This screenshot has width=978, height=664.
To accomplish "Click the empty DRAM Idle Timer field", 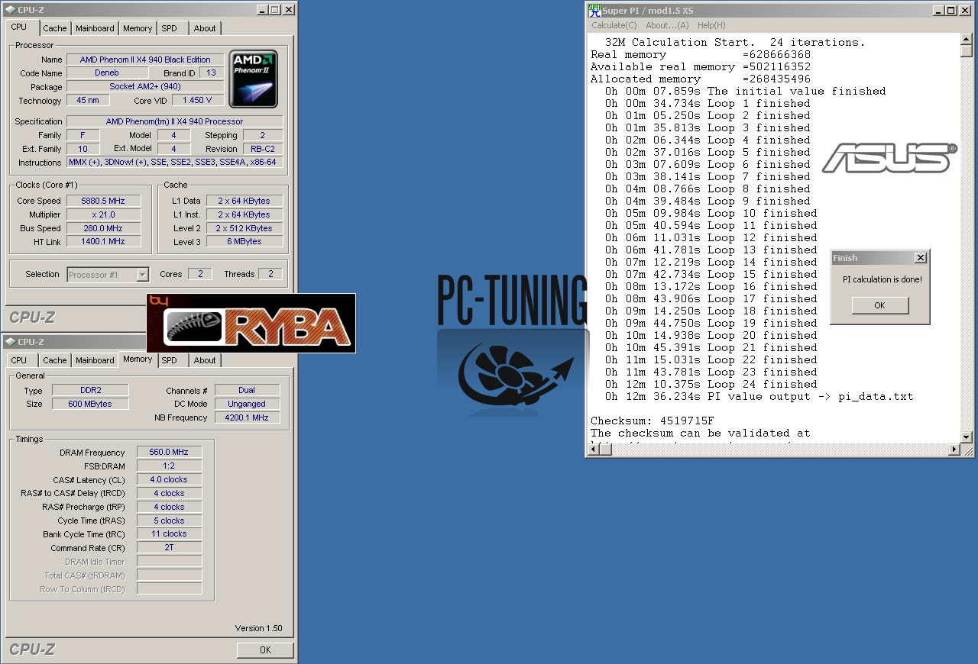I will click(x=169, y=561).
